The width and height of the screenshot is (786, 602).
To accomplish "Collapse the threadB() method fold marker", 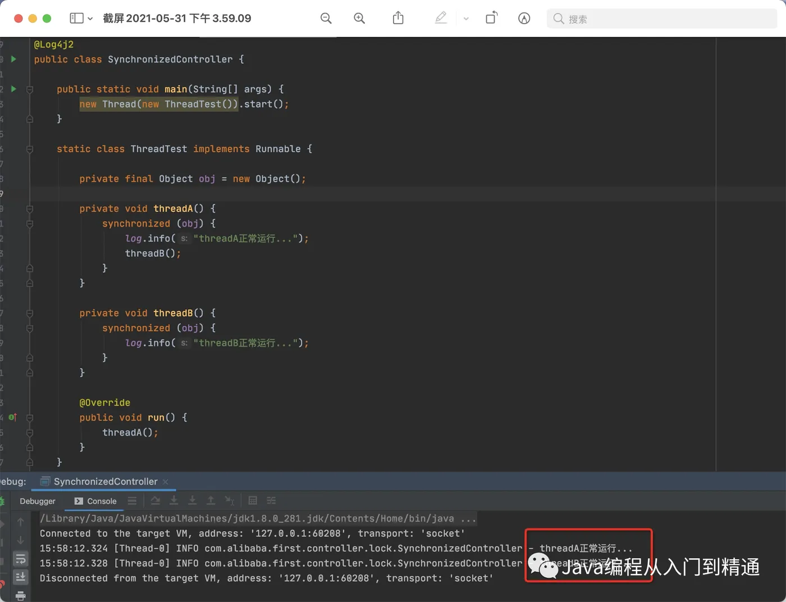I will pyautogui.click(x=30, y=313).
